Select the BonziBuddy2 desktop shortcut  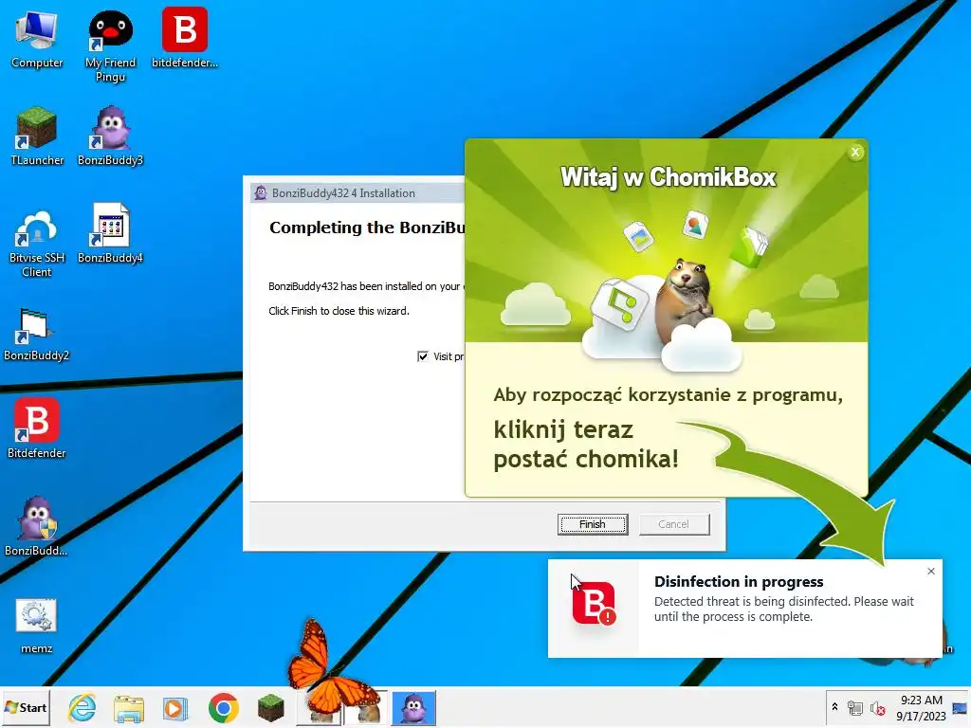click(37, 335)
